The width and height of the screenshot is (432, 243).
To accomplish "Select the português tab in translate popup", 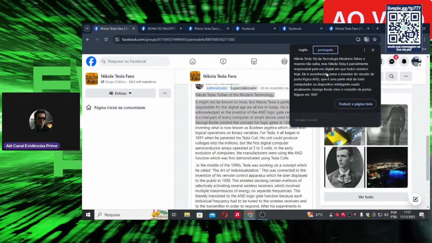I will coord(325,50).
